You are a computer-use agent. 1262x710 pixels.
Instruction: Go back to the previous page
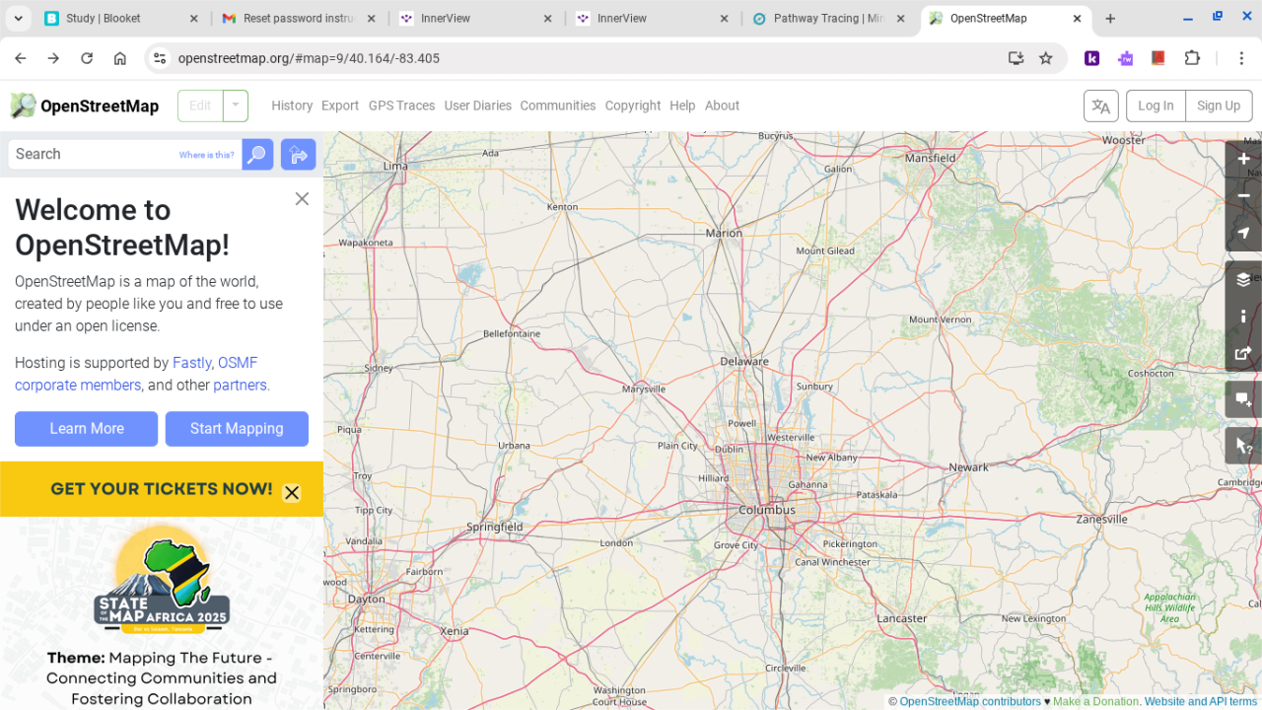pyautogui.click(x=21, y=58)
